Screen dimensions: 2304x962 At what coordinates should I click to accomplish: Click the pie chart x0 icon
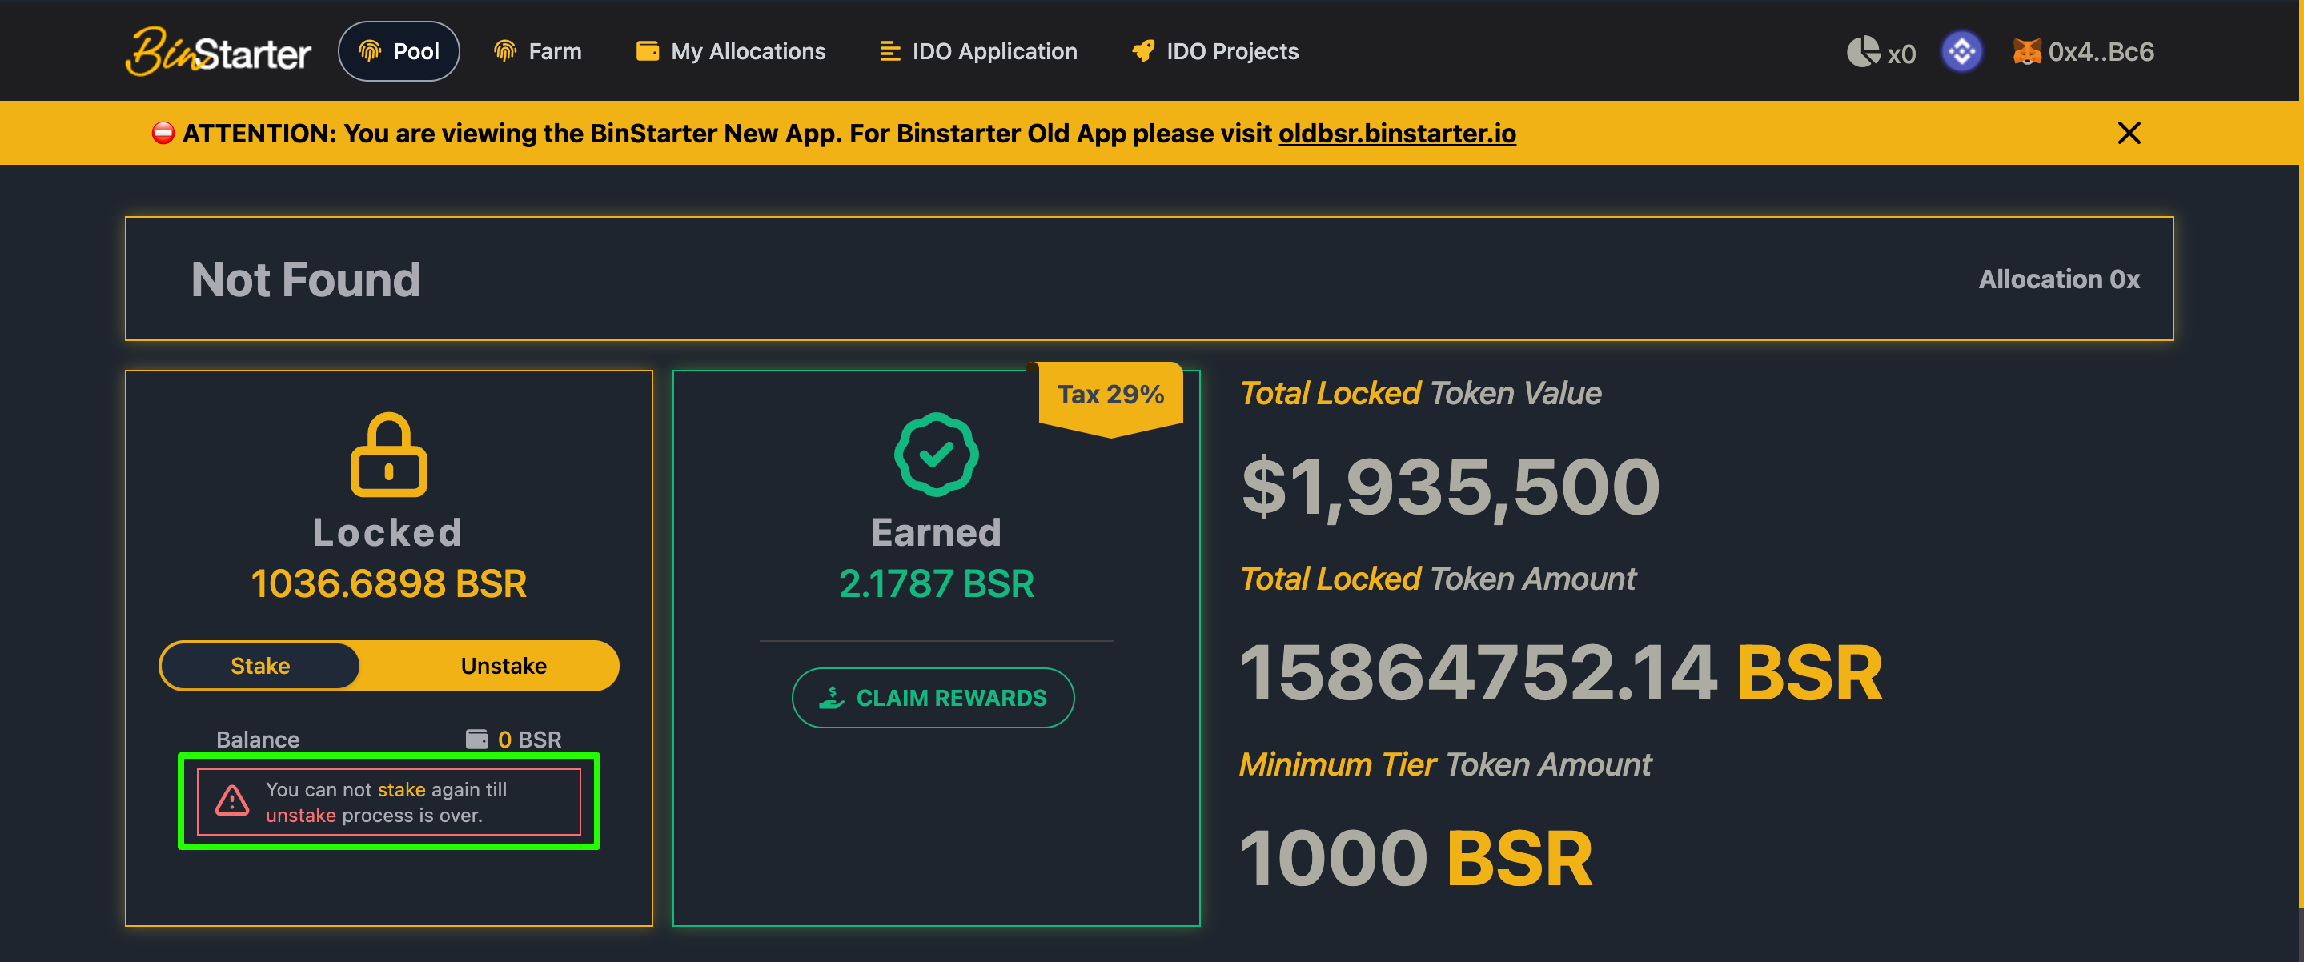(1864, 52)
